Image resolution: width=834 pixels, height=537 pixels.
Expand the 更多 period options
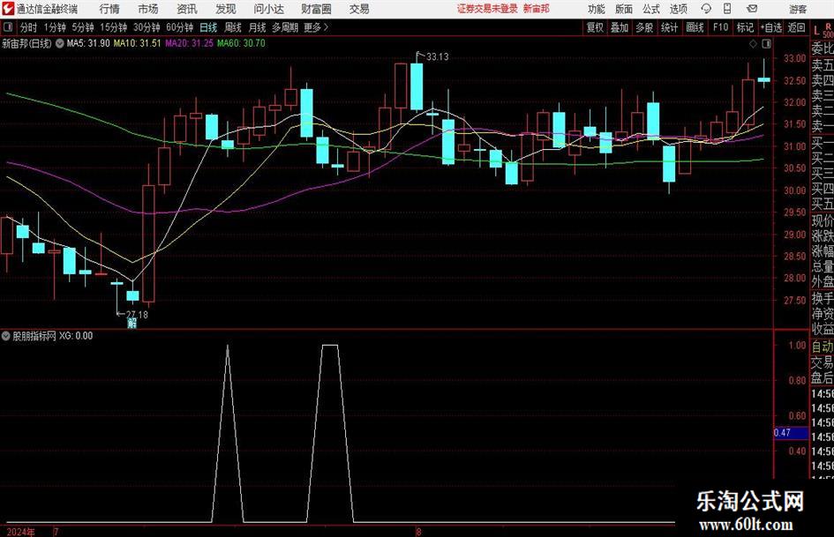click(316, 27)
